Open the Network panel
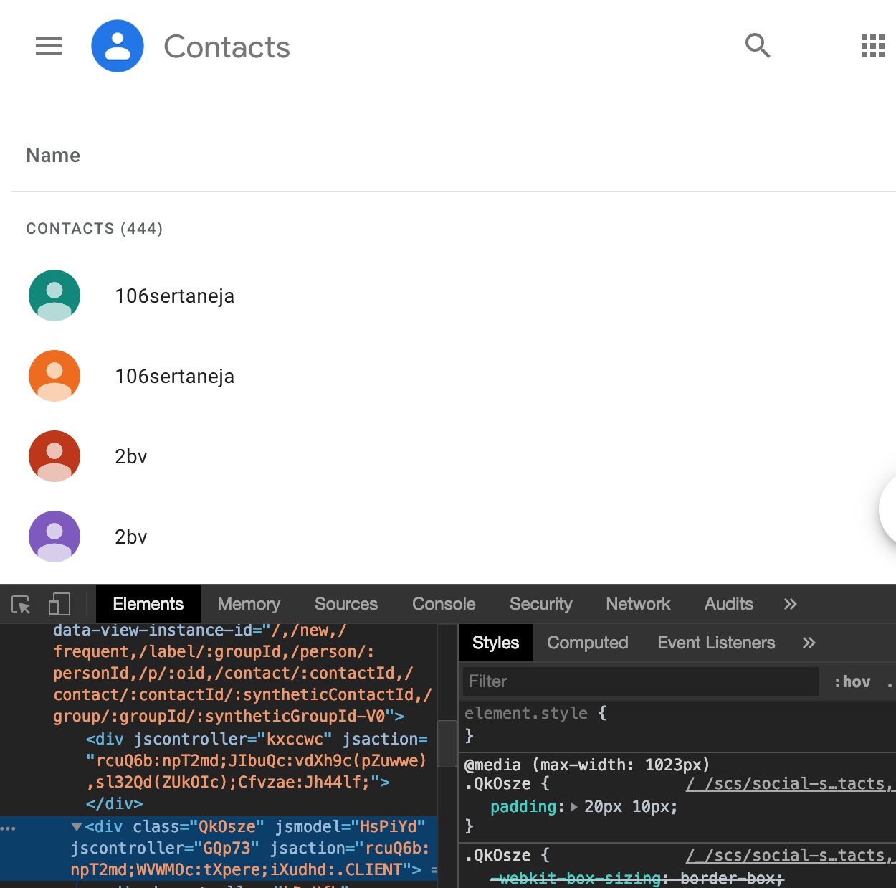The image size is (896, 888). pos(637,604)
